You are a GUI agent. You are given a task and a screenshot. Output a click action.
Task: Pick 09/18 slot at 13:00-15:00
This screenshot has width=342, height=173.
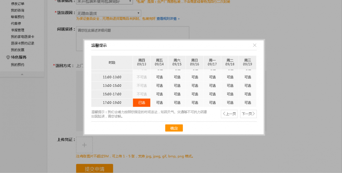(x=230, y=85)
